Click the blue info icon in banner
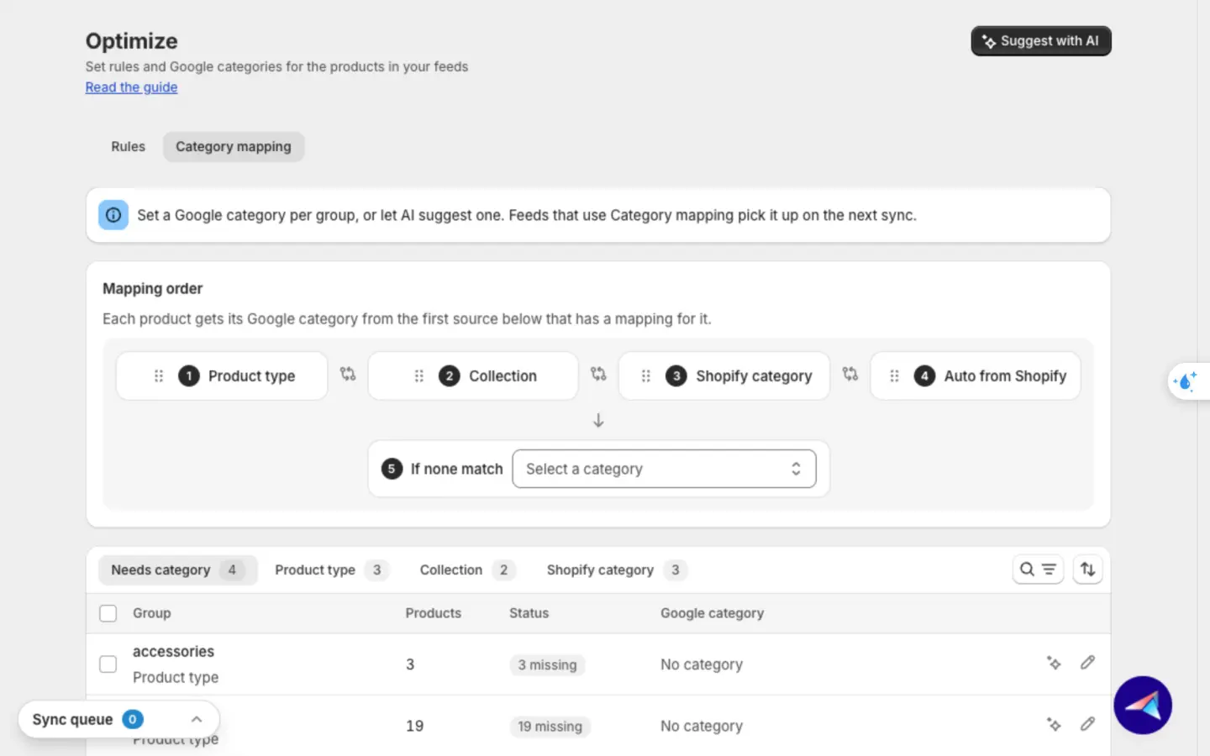The height and width of the screenshot is (756, 1210). tap(113, 215)
